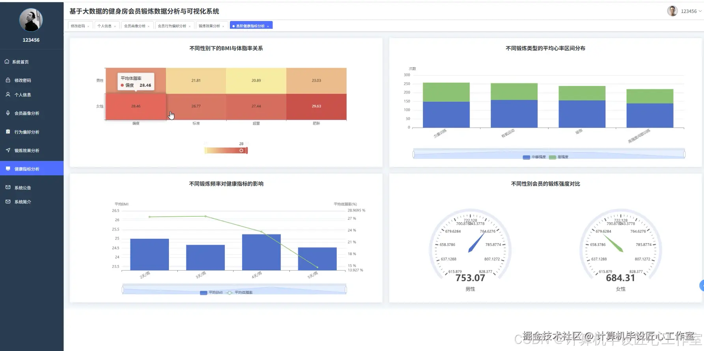Viewport: 704px width, 351px height.
Task: Close the 会员画像分析 tab
Action: 149,26
